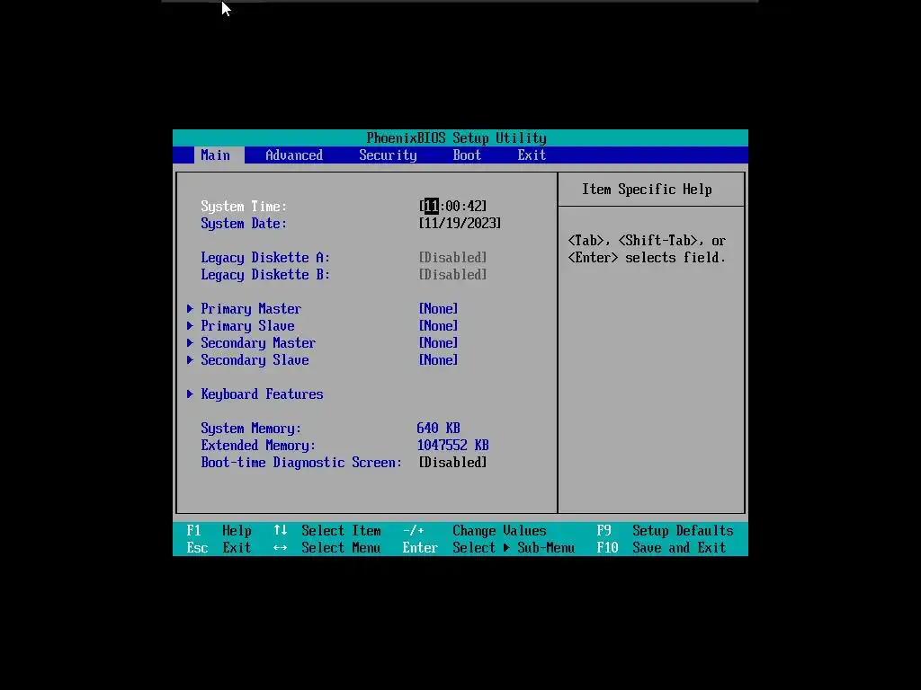Open the Secondary Slave sub-menu label
This screenshot has height=690, width=921.
click(x=255, y=359)
